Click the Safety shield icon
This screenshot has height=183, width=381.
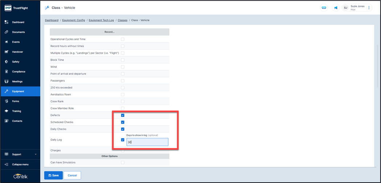click(x=7, y=62)
